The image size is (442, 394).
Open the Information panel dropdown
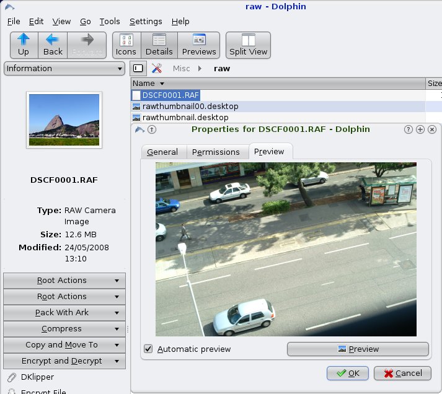tap(64, 69)
